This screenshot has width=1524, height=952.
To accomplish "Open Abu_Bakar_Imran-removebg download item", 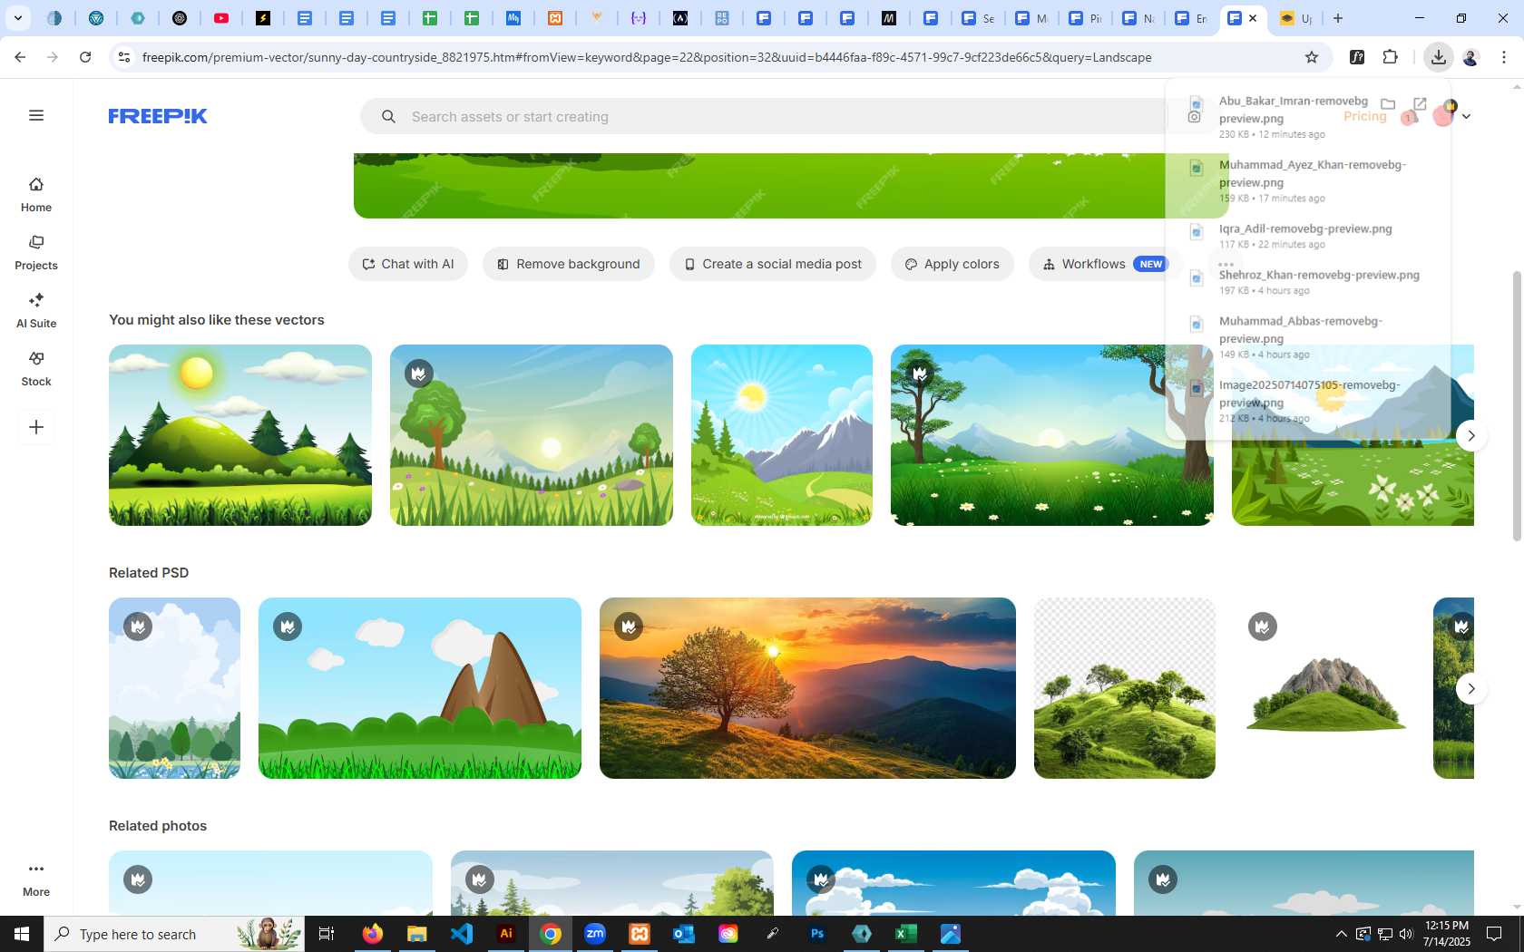I will (1293, 117).
